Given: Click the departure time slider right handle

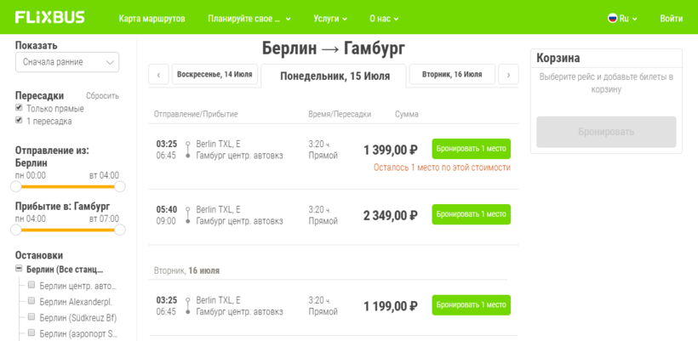Looking at the screenshot, I should click(x=120, y=186).
